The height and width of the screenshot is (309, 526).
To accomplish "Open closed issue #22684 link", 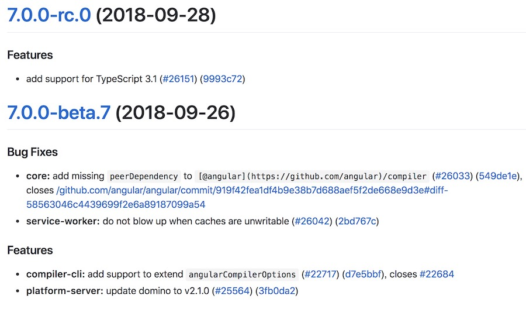I will 437,274.
